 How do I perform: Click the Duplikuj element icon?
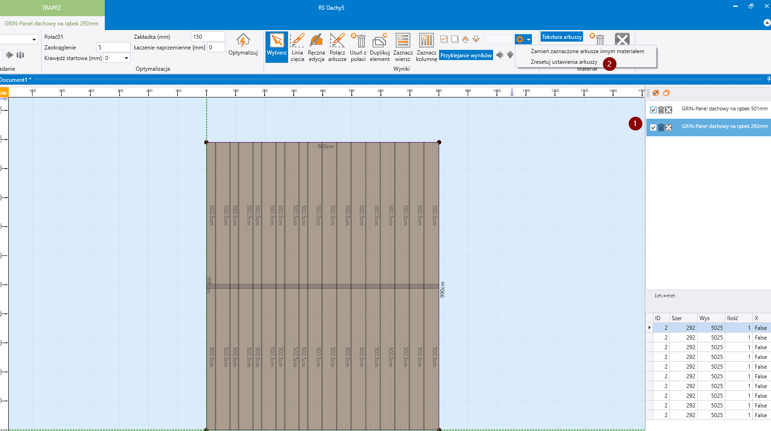tap(379, 41)
